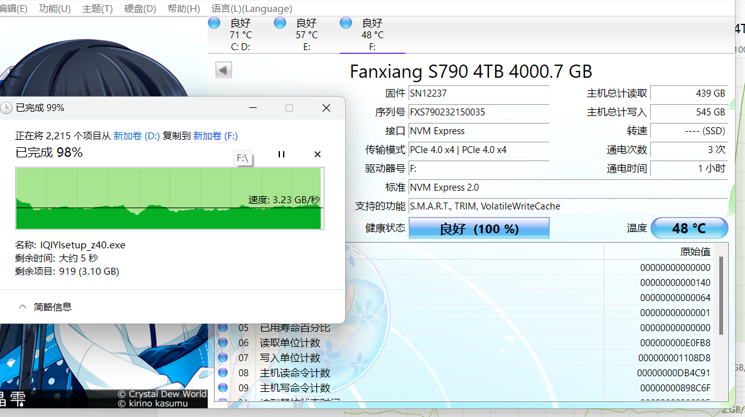Close the copy progress dialog window
Screen dimensions: 745x417
click(326, 108)
